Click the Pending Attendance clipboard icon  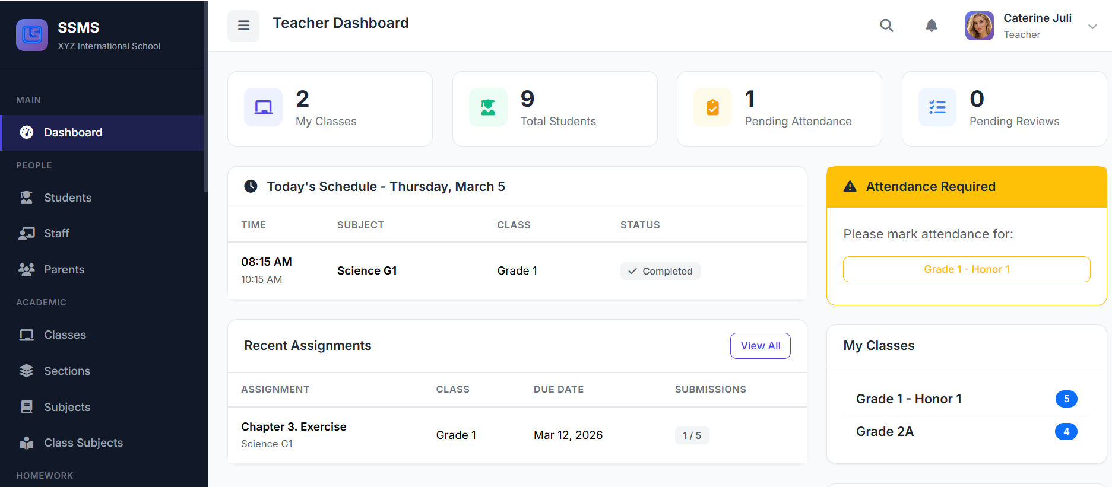click(712, 107)
